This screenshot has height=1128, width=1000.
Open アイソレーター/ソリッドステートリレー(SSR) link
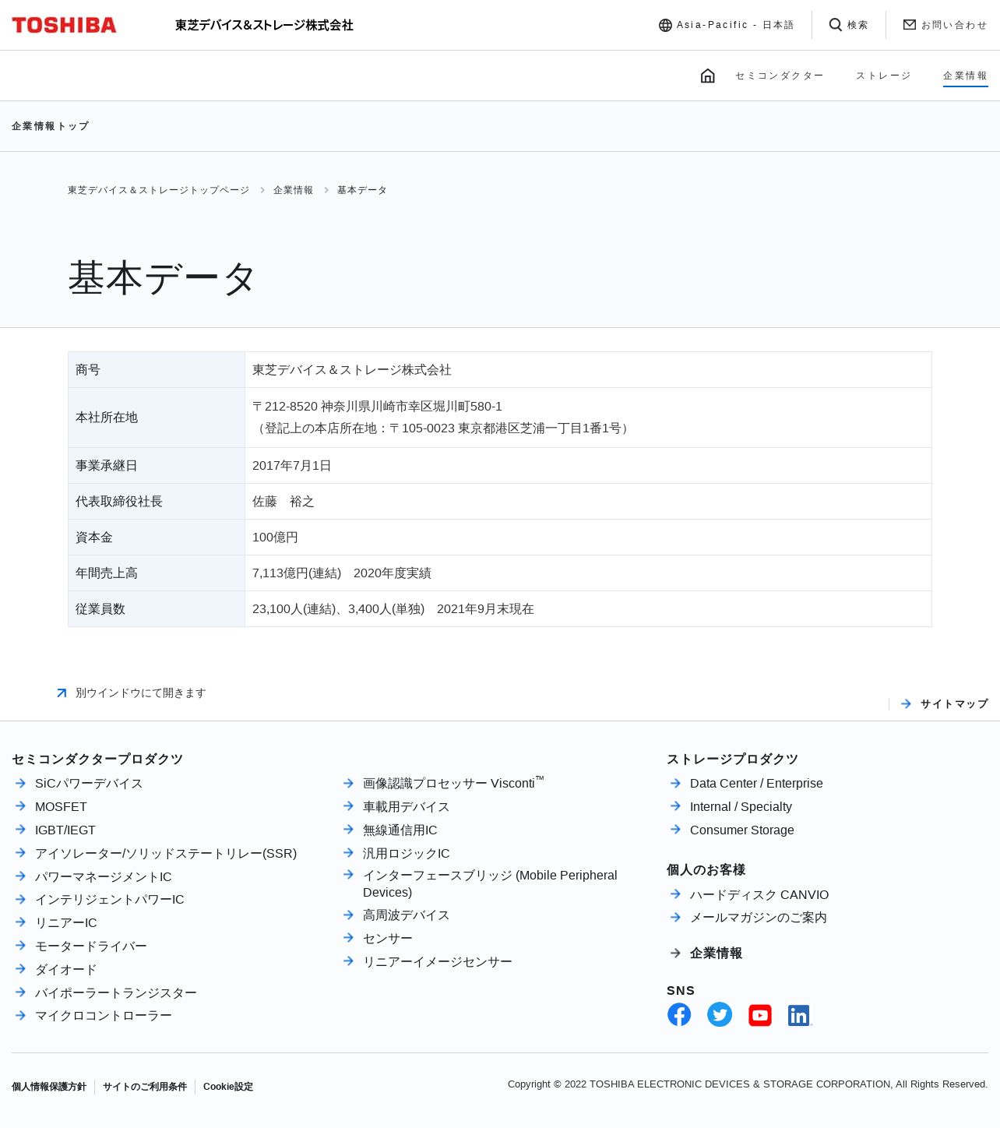click(166, 854)
